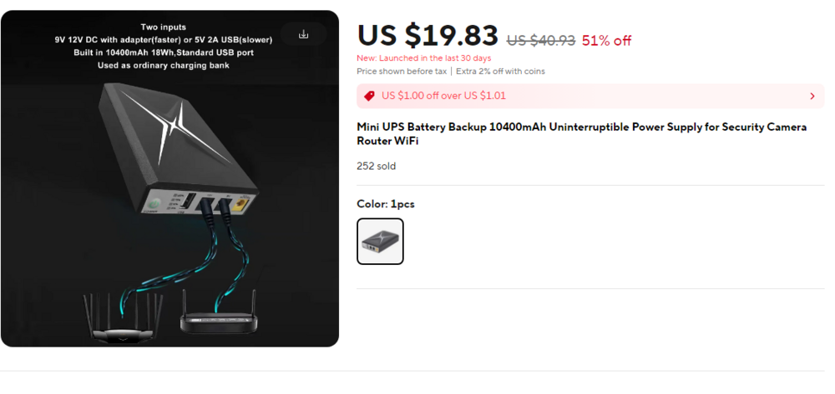
Task: Click "US $1.00 off over US $1.01" coupon
Action: coord(443,96)
